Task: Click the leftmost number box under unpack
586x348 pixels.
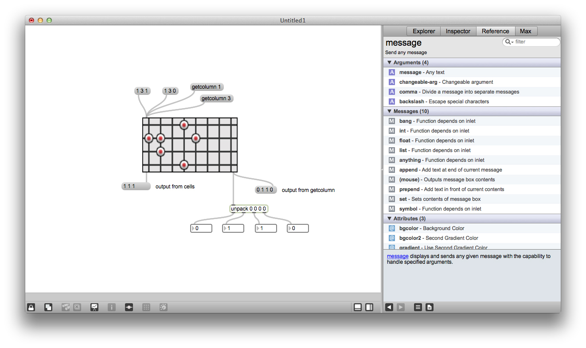Action: click(x=201, y=228)
